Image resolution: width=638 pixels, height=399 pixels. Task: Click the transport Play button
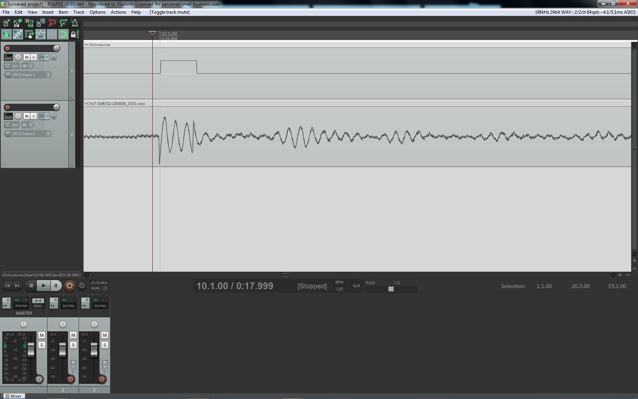pyautogui.click(x=44, y=286)
